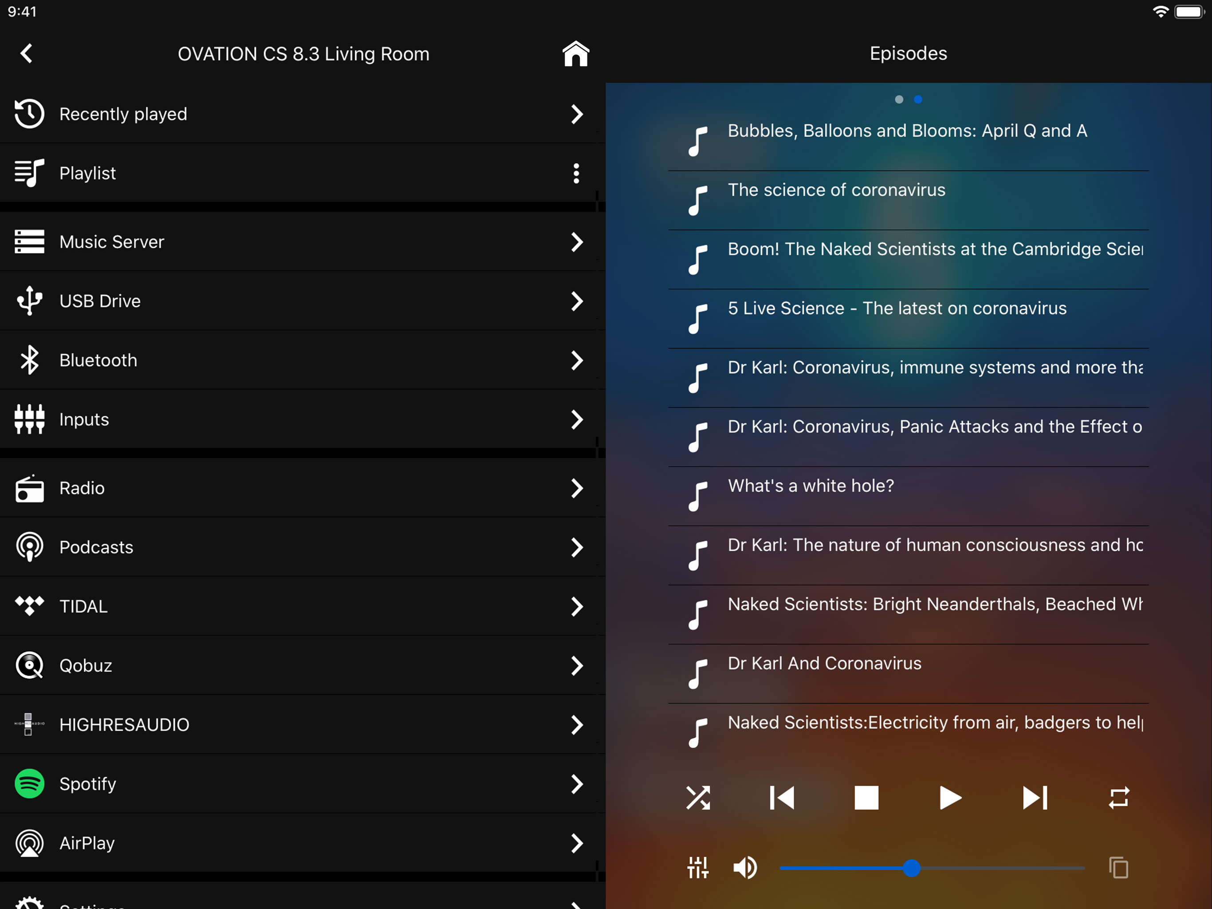
Task: Toggle repeat mode
Action: 1118,798
